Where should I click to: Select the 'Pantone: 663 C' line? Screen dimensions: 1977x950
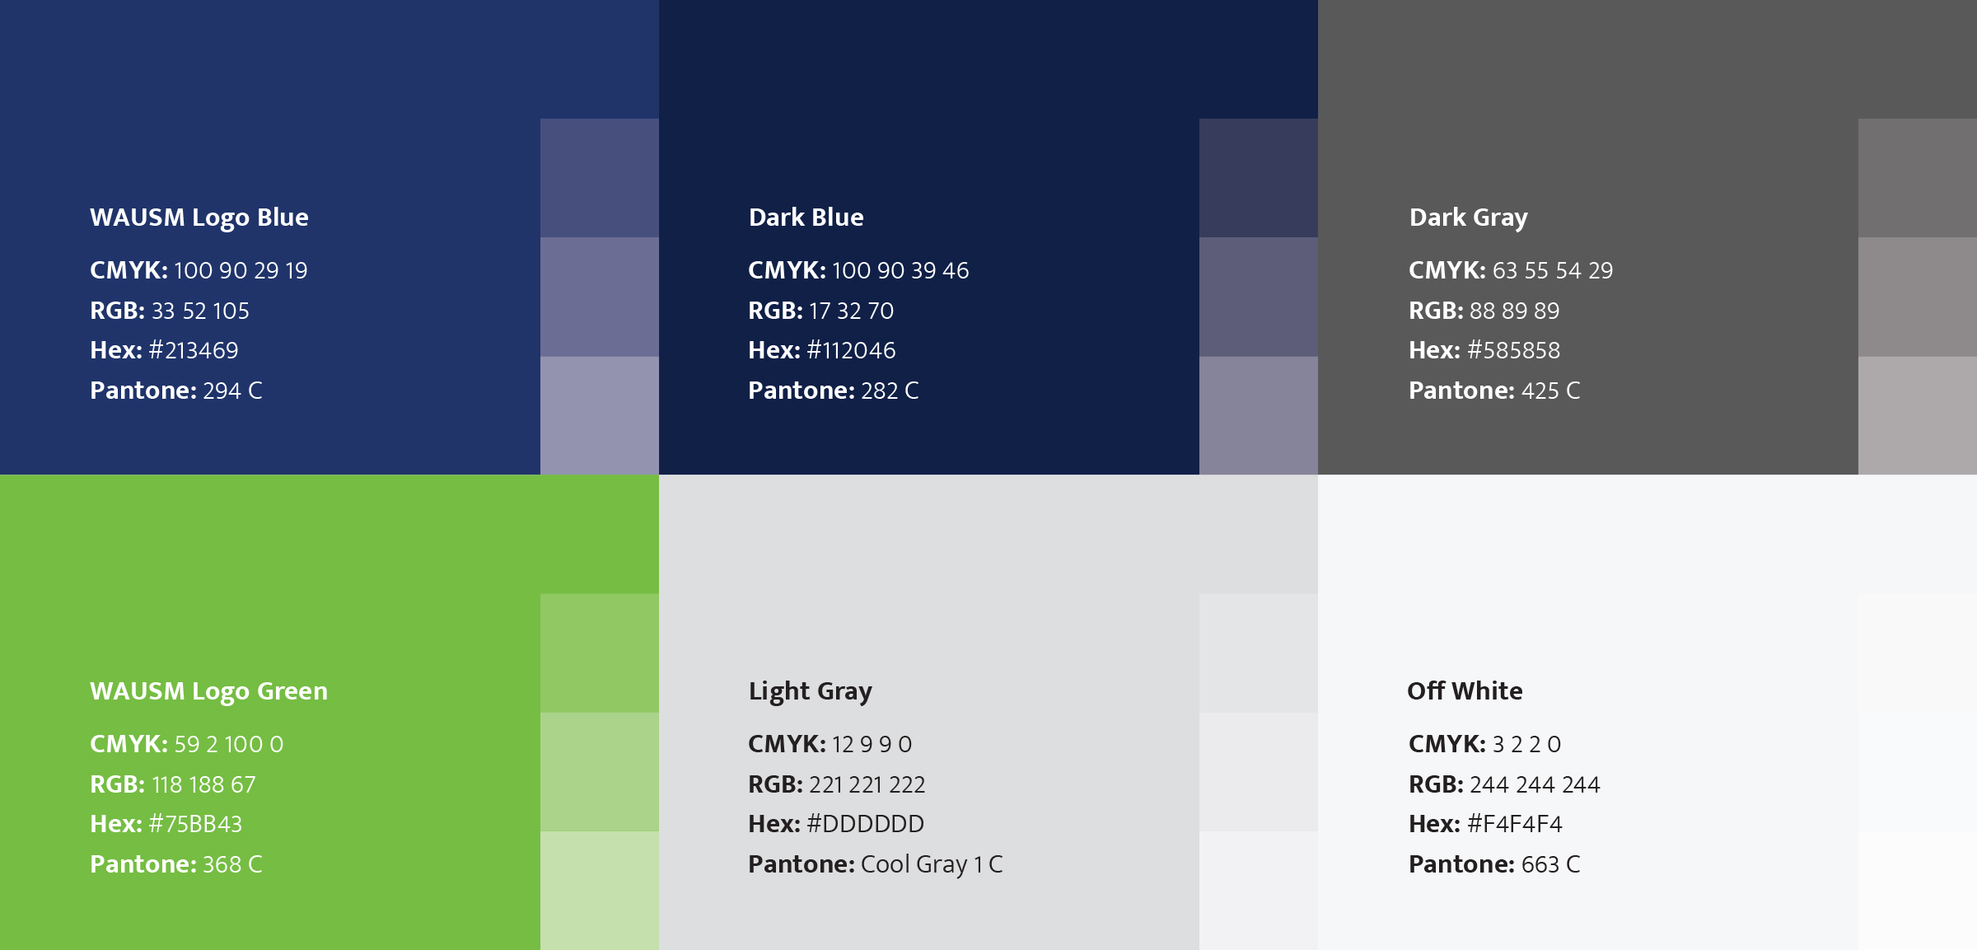pyautogui.click(x=1494, y=864)
